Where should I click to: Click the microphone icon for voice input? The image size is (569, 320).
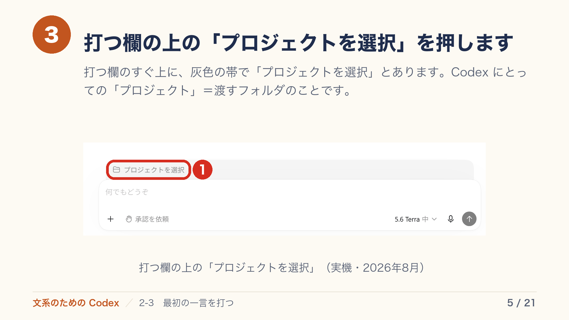pyautogui.click(x=450, y=219)
